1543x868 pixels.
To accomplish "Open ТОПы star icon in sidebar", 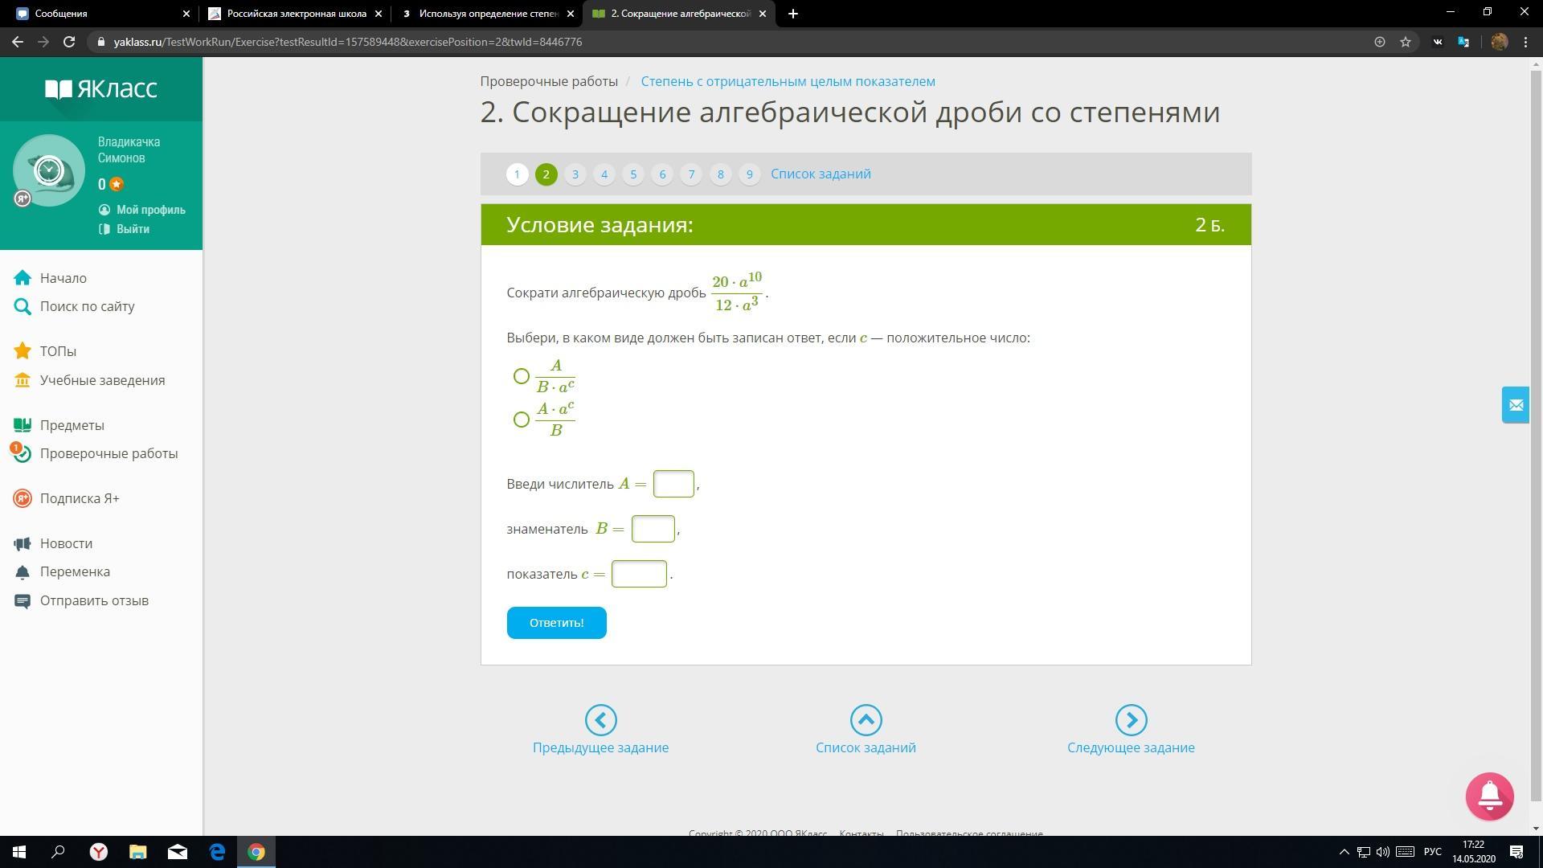I will (23, 351).
